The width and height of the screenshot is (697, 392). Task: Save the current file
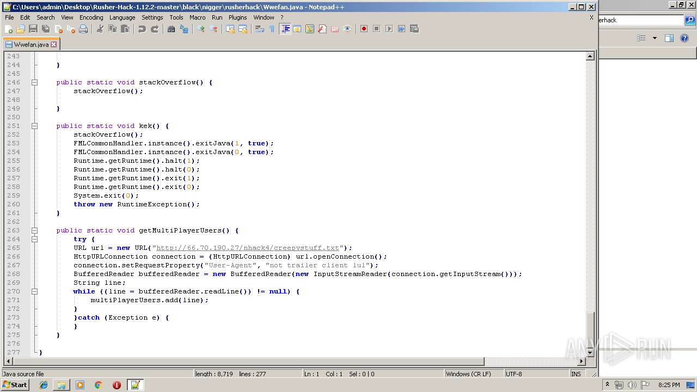tap(33, 29)
